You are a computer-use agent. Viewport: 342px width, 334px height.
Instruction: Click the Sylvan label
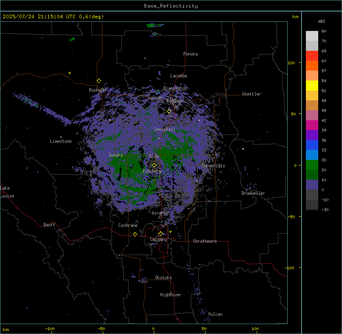click(x=155, y=97)
